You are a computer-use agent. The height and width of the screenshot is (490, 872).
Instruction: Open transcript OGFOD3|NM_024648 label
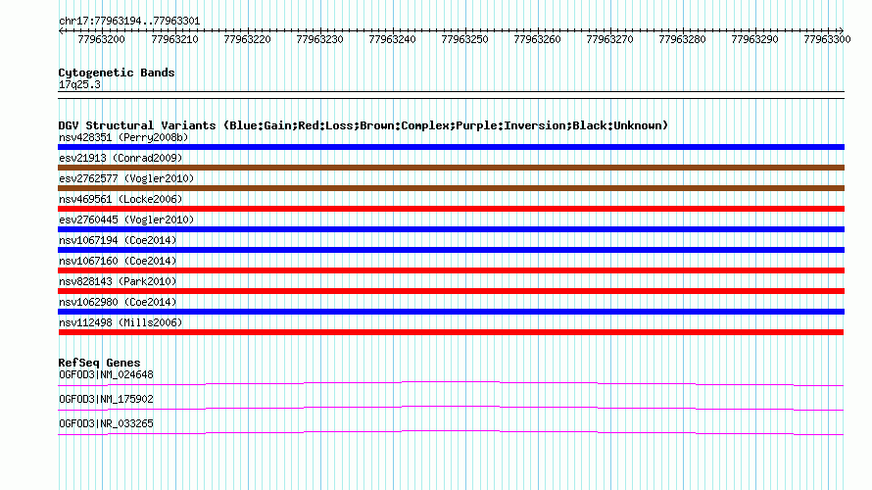(106, 375)
